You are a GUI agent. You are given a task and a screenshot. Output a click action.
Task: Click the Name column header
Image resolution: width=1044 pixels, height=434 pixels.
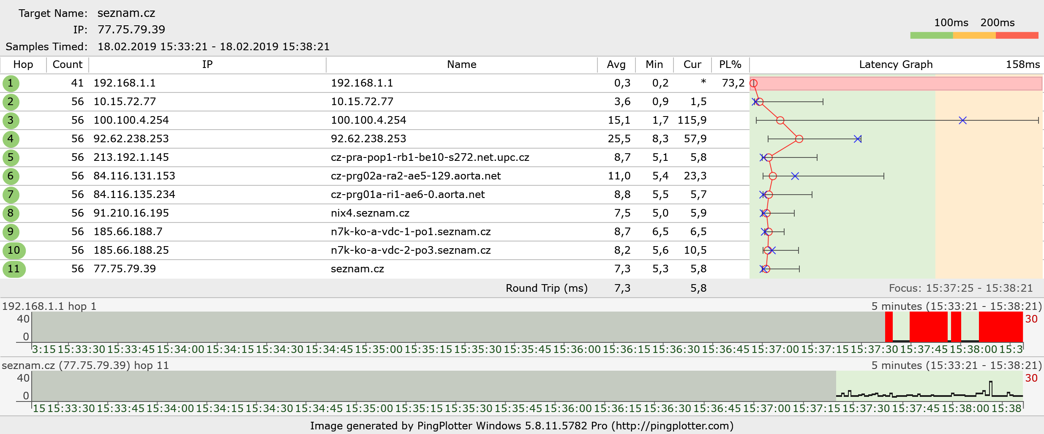461,65
